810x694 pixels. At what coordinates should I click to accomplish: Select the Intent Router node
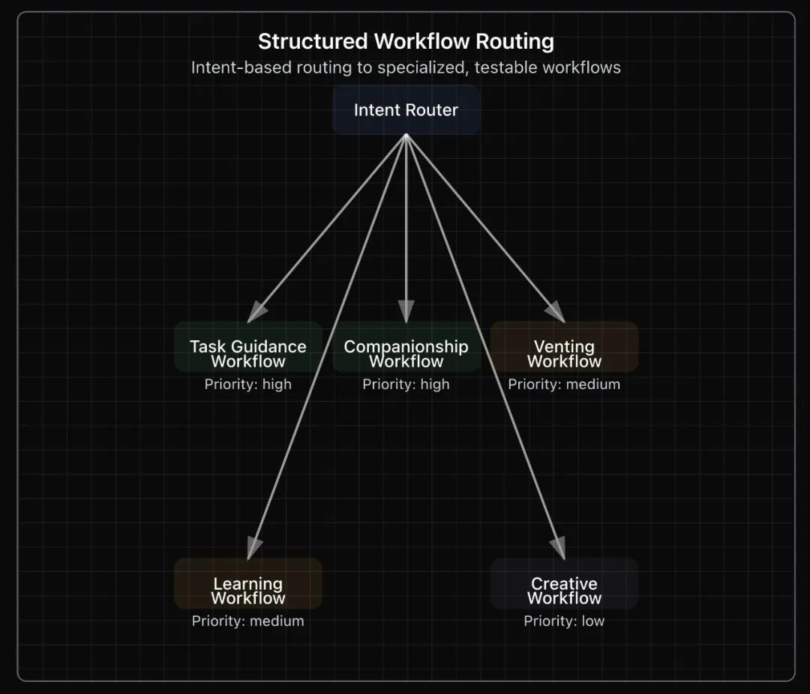[x=406, y=109]
